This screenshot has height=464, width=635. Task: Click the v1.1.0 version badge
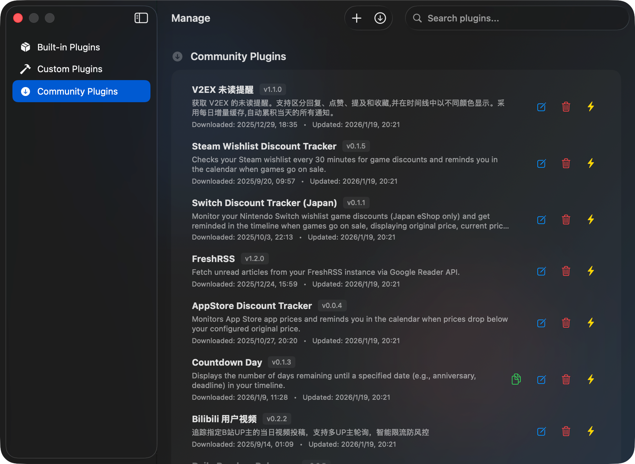pyautogui.click(x=273, y=89)
